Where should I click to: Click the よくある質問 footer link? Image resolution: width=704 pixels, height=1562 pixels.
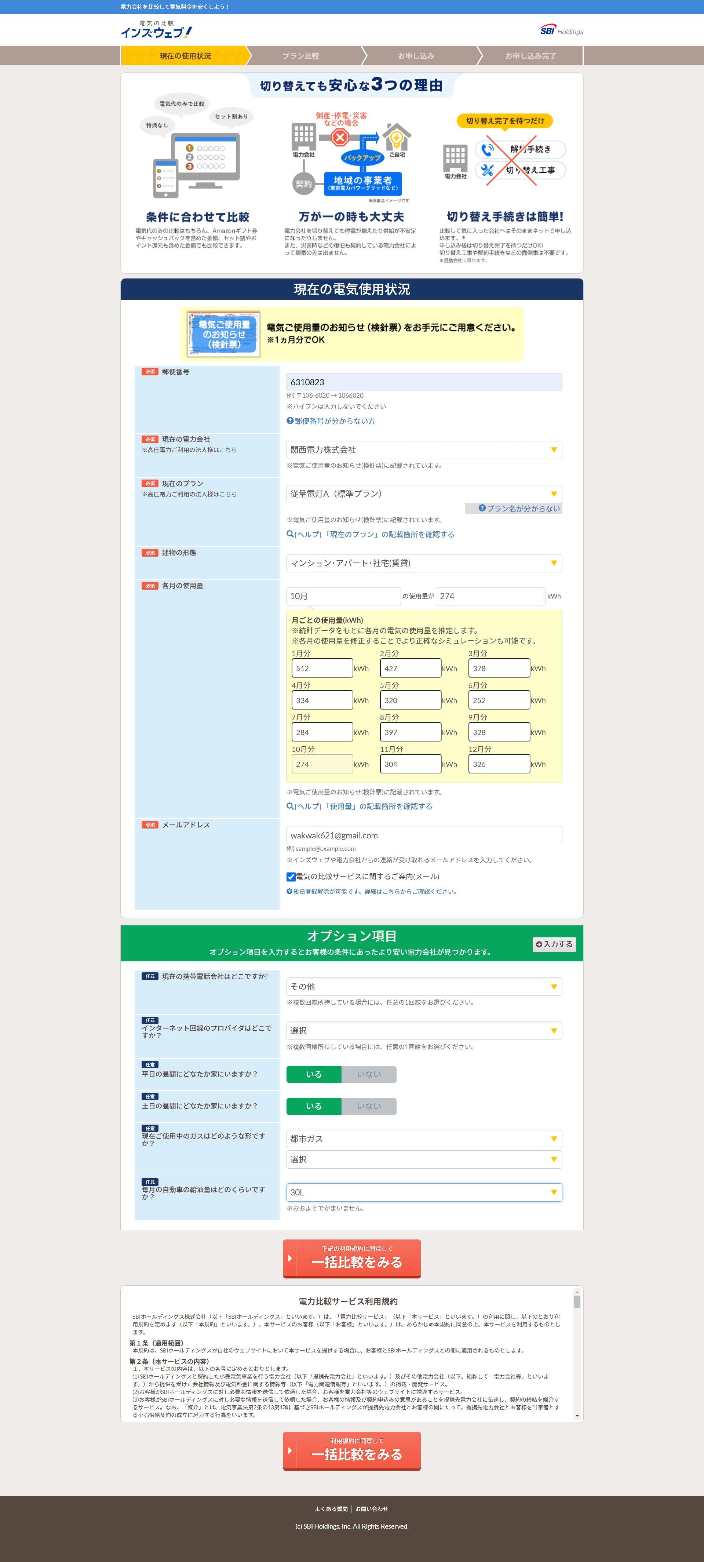pyautogui.click(x=331, y=1509)
